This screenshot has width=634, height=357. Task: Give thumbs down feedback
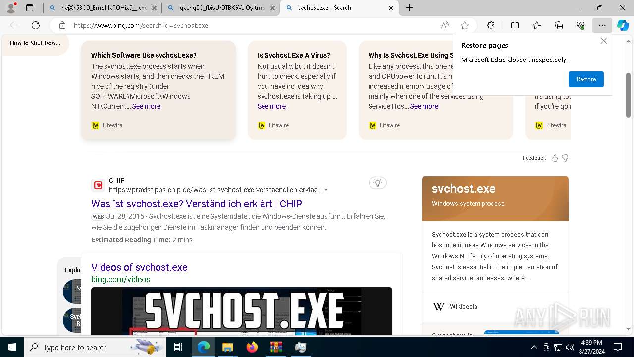[565, 158]
